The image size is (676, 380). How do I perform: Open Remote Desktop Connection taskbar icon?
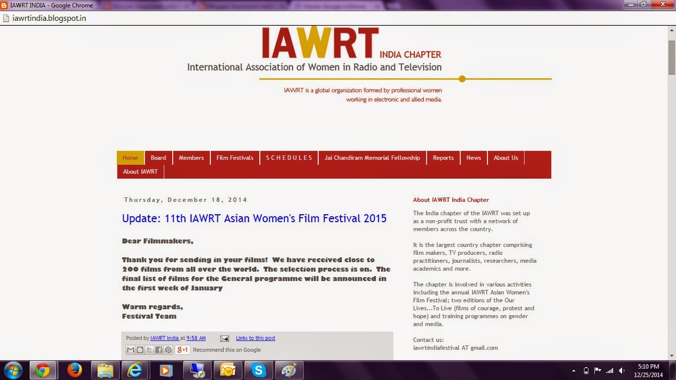pos(197,370)
